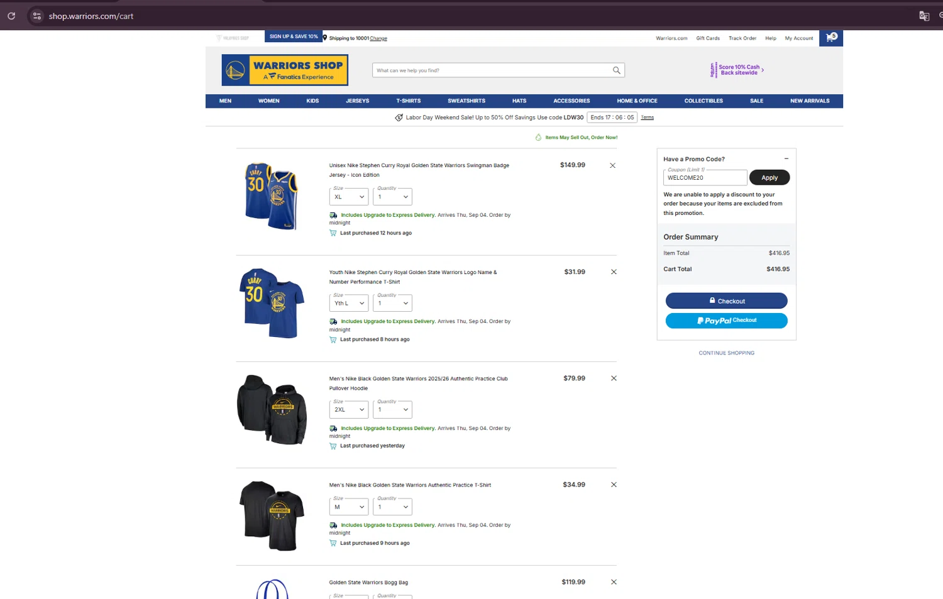Click the search magnifier icon
The width and height of the screenshot is (943, 599).
coord(617,70)
